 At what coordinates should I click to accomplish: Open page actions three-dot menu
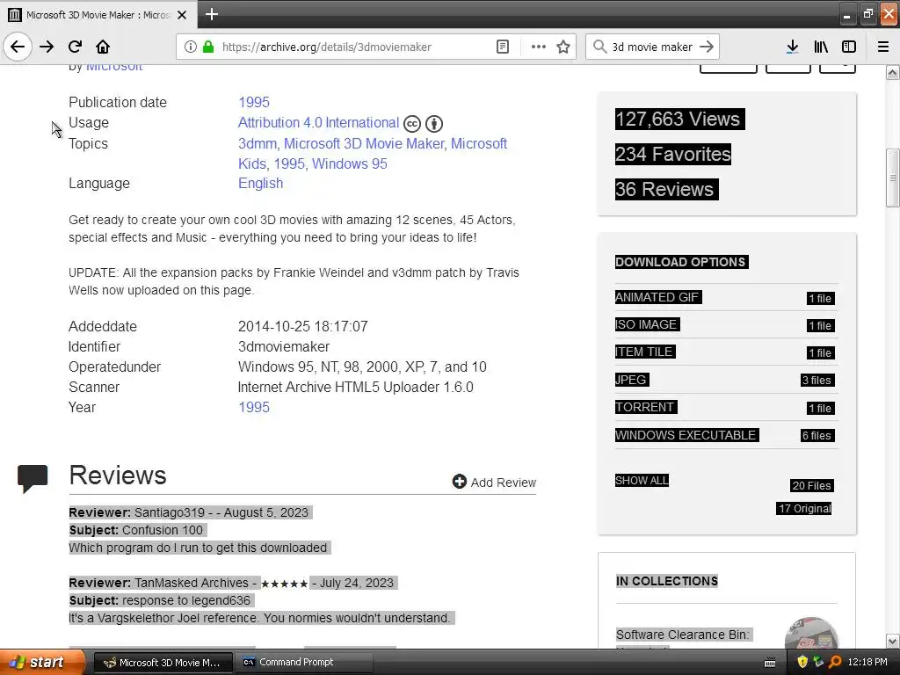click(539, 47)
